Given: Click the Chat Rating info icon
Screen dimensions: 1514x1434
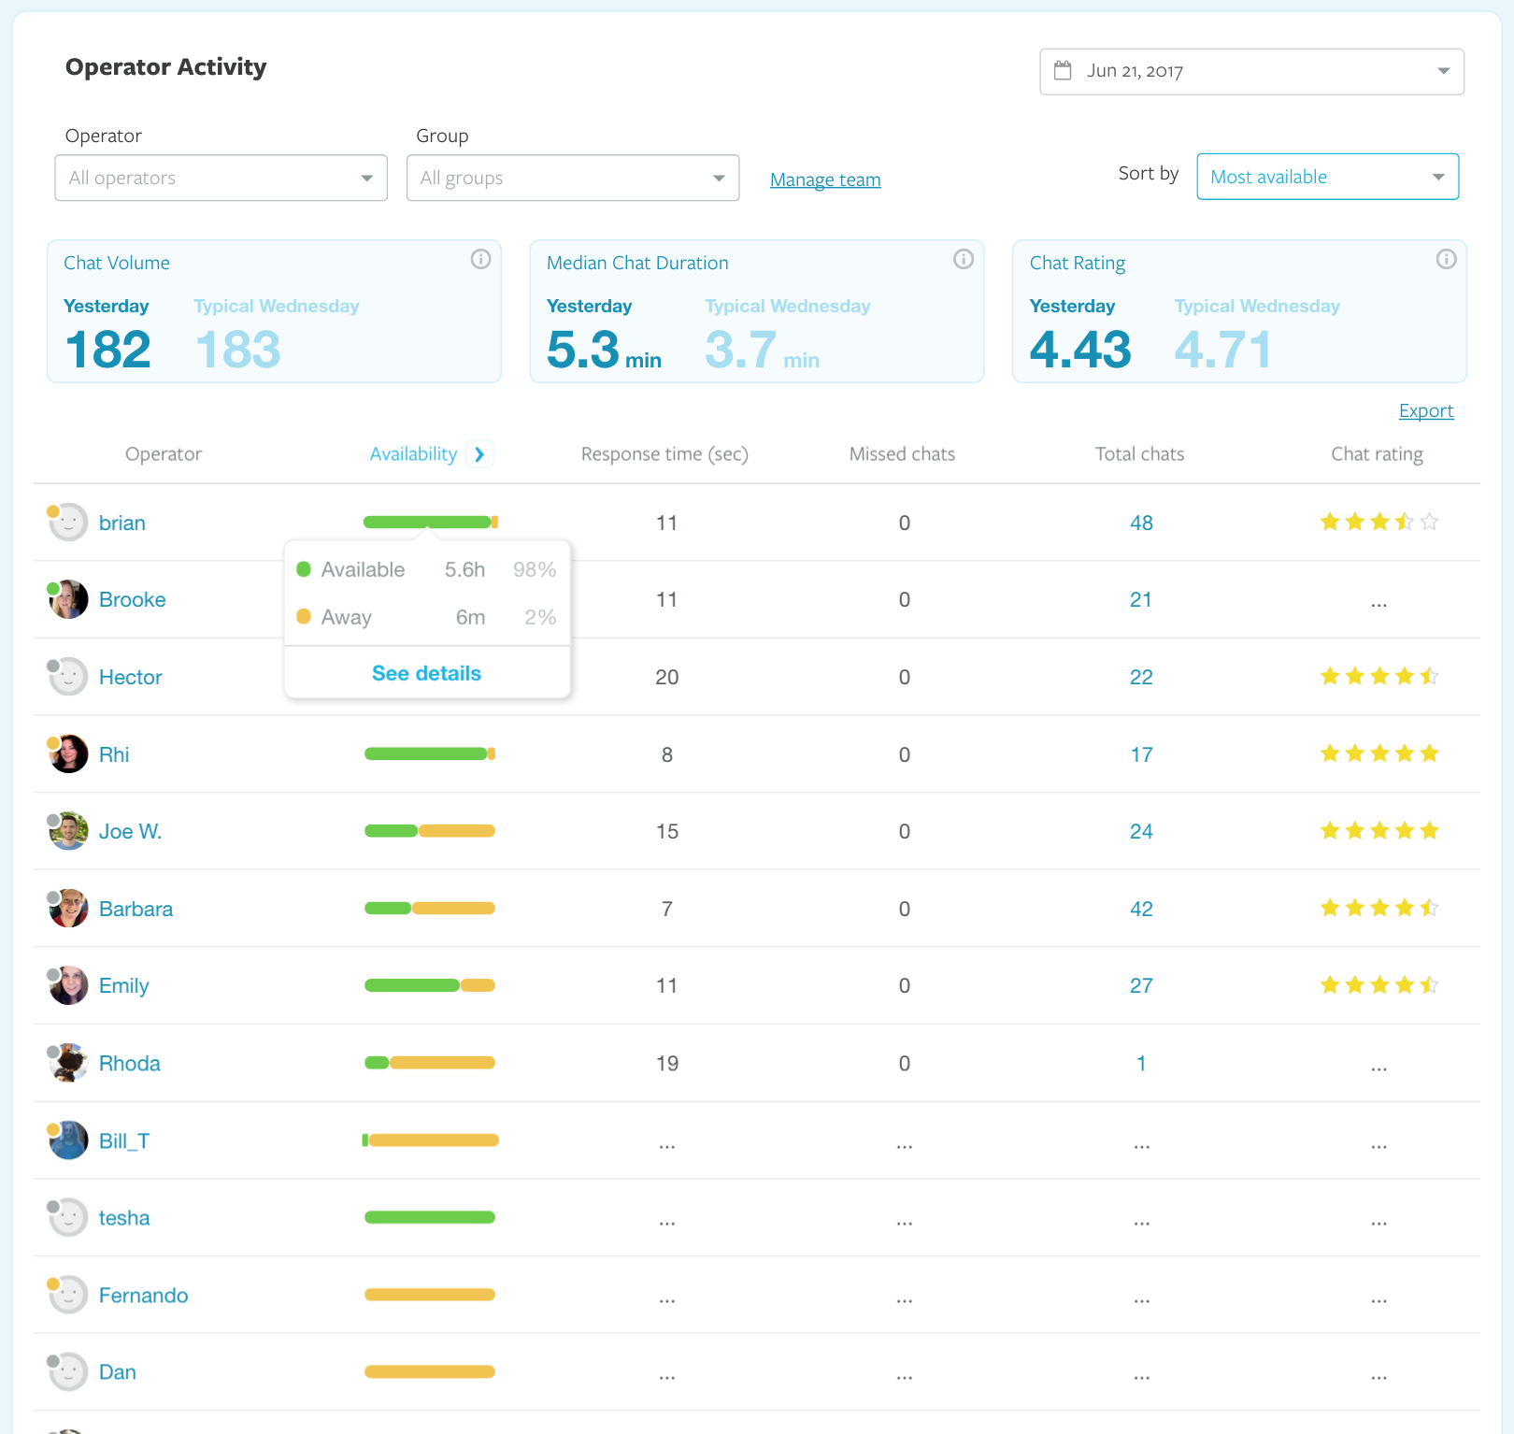Looking at the screenshot, I should click(x=1446, y=260).
